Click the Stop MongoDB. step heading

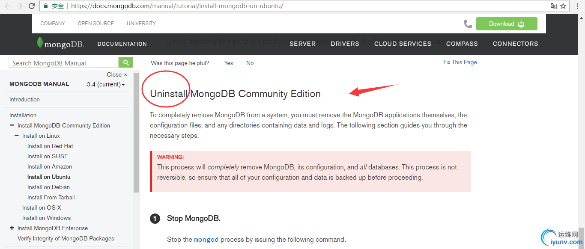[194, 218]
